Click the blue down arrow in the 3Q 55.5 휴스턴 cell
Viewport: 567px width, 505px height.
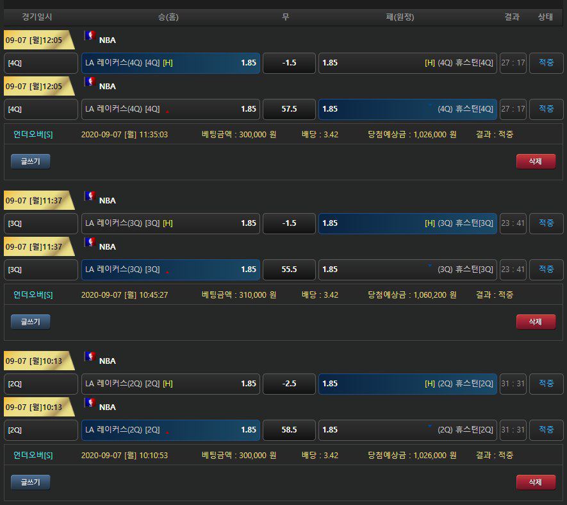coord(429,264)
